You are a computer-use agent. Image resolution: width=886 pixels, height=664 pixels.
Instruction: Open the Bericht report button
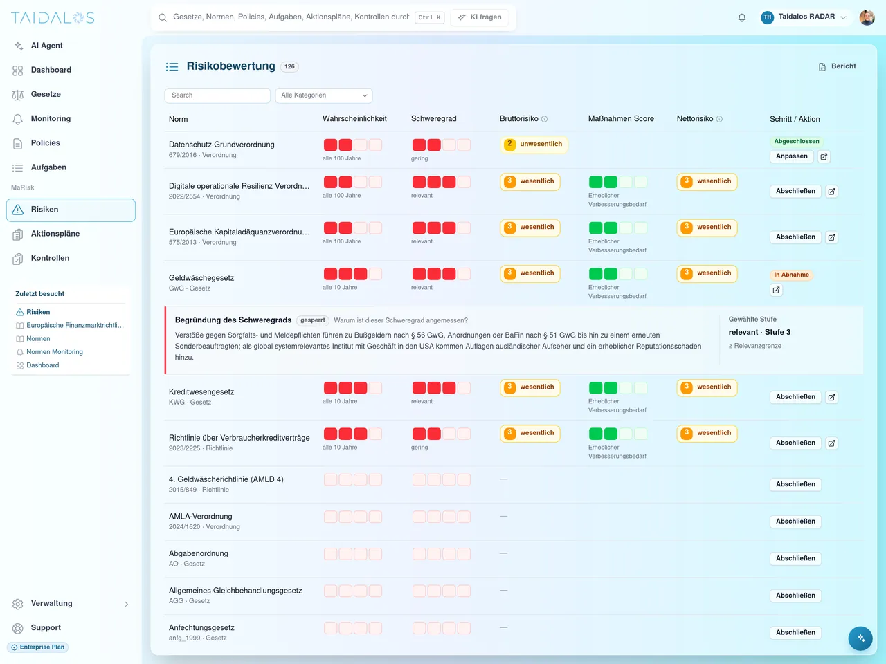(837, 66)
